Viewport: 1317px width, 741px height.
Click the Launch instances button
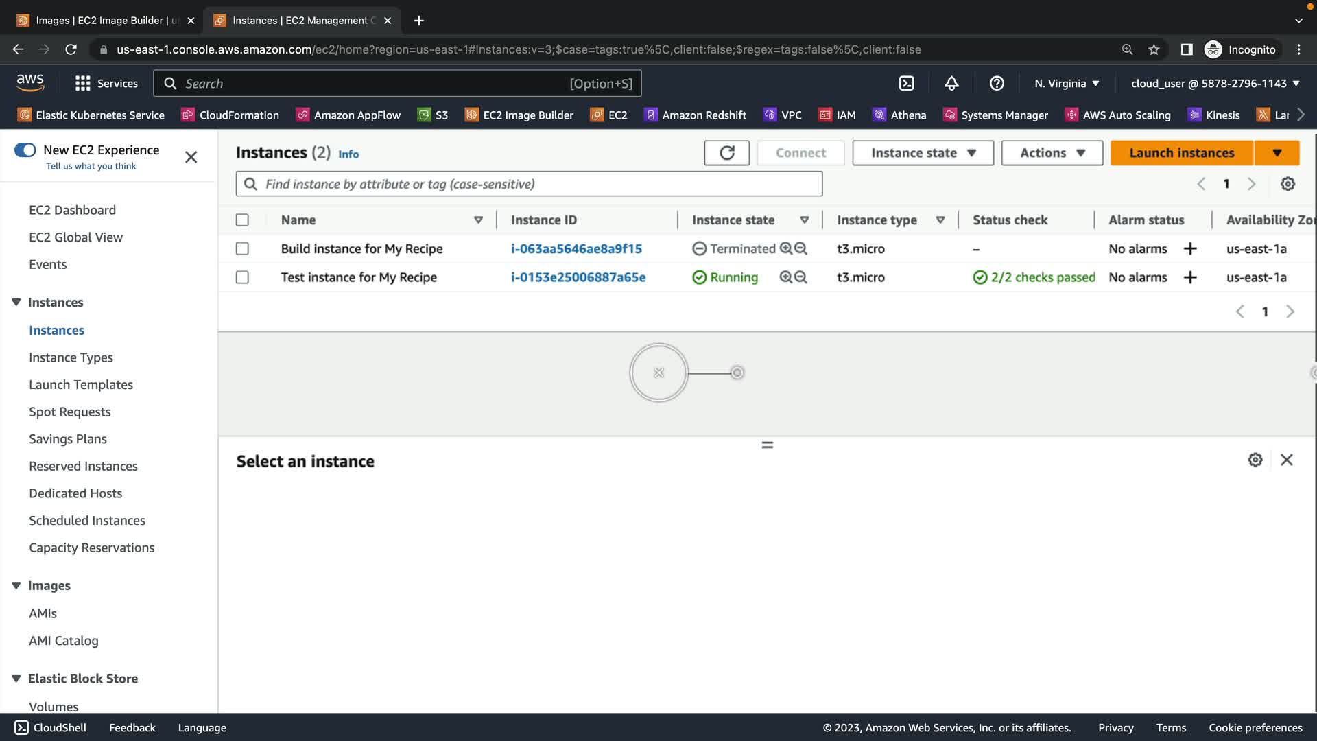[x=1181, y=153]
